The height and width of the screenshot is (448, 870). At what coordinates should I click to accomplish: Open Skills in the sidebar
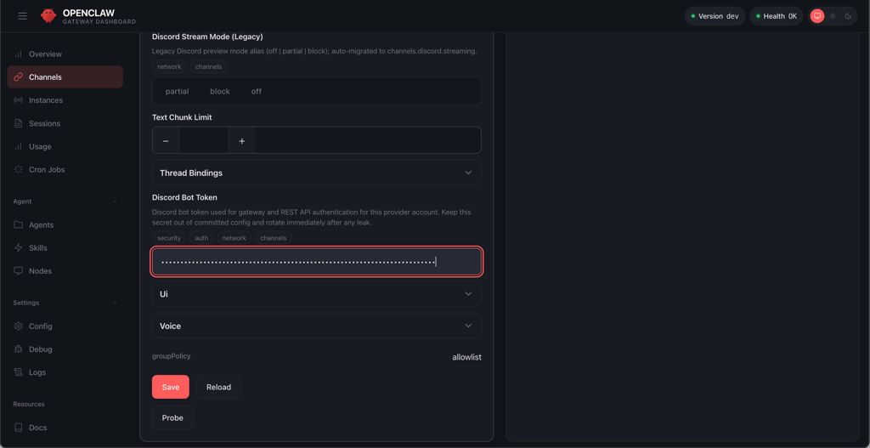[65, 247]
